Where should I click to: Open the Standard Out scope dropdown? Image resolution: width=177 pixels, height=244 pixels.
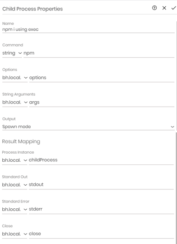point(14,185)
